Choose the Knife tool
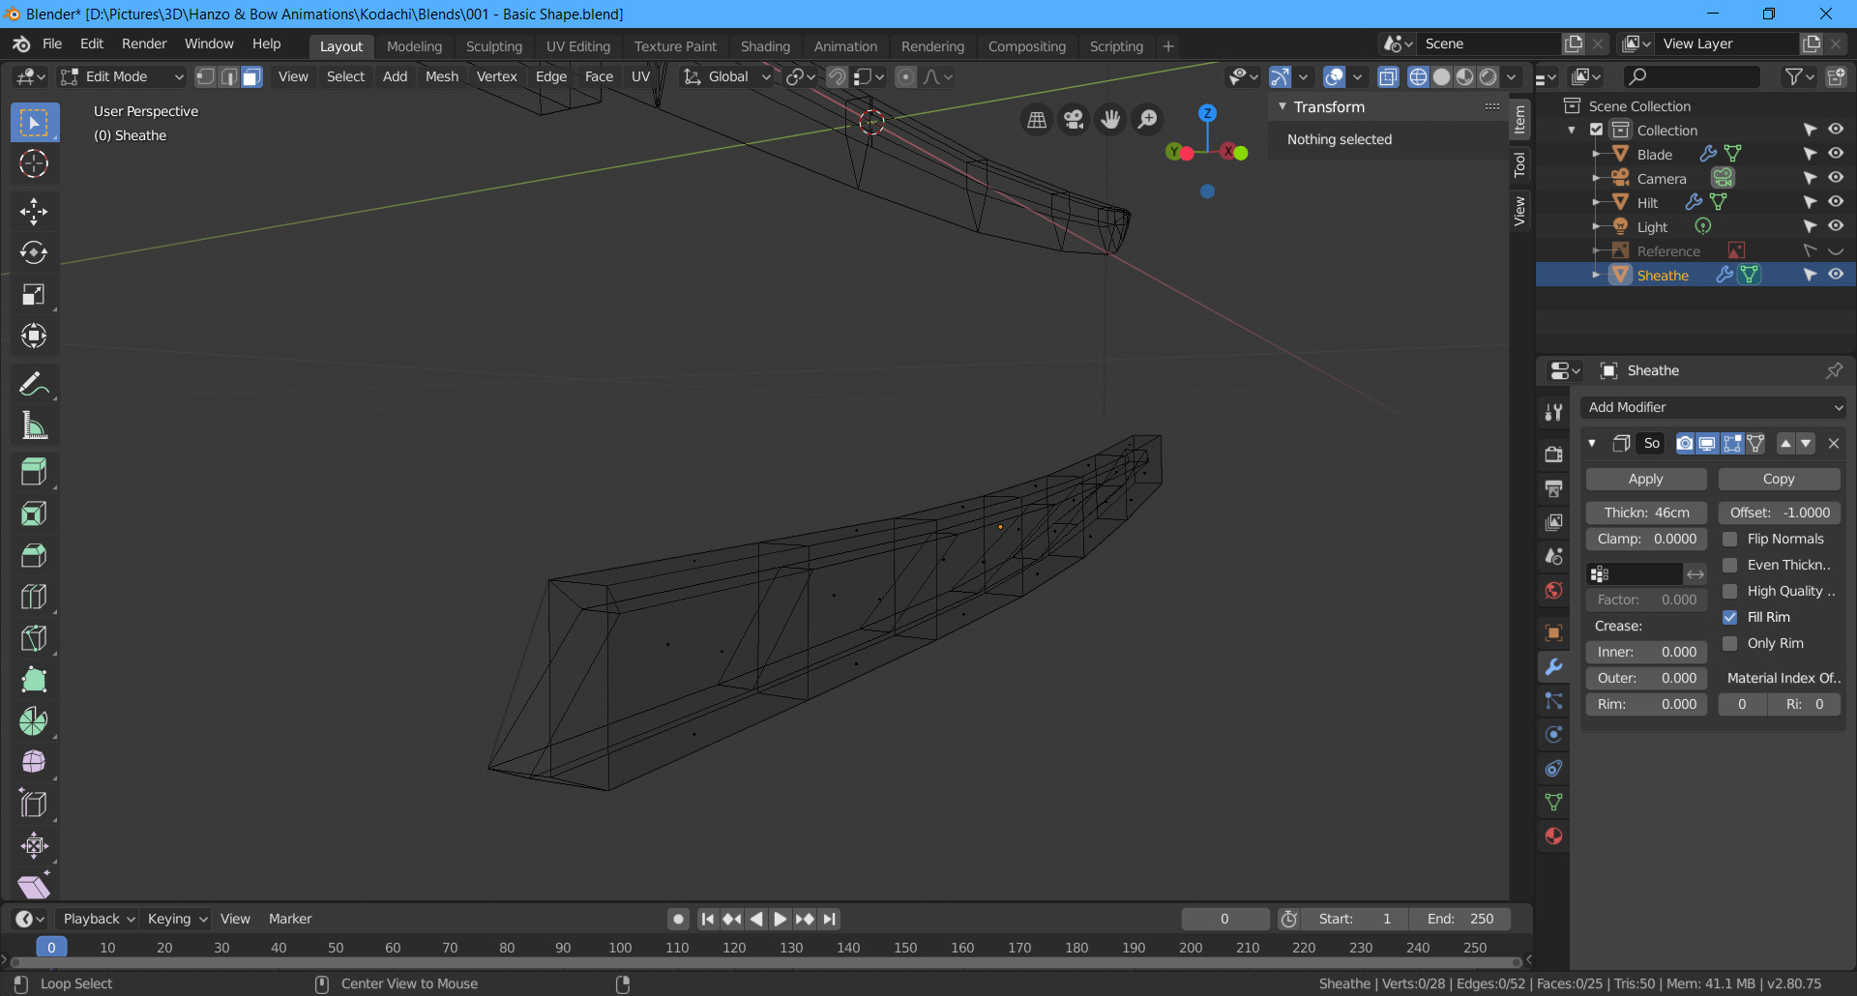Image resolution: width=1857 pixels, height=996 pixels. (x=34, y=638)
